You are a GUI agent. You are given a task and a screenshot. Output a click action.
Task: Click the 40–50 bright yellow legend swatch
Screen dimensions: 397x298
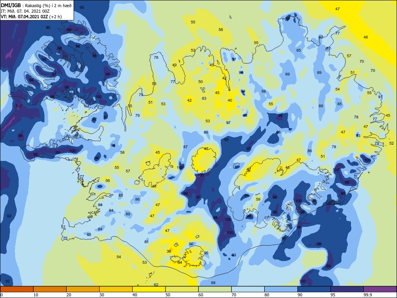[149, 289]
